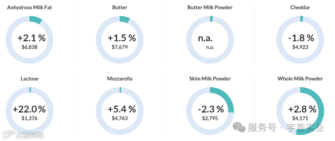Click the Whole Milk Powder heading
Screen dimensions: 335x141
click(x=300, y=79)
